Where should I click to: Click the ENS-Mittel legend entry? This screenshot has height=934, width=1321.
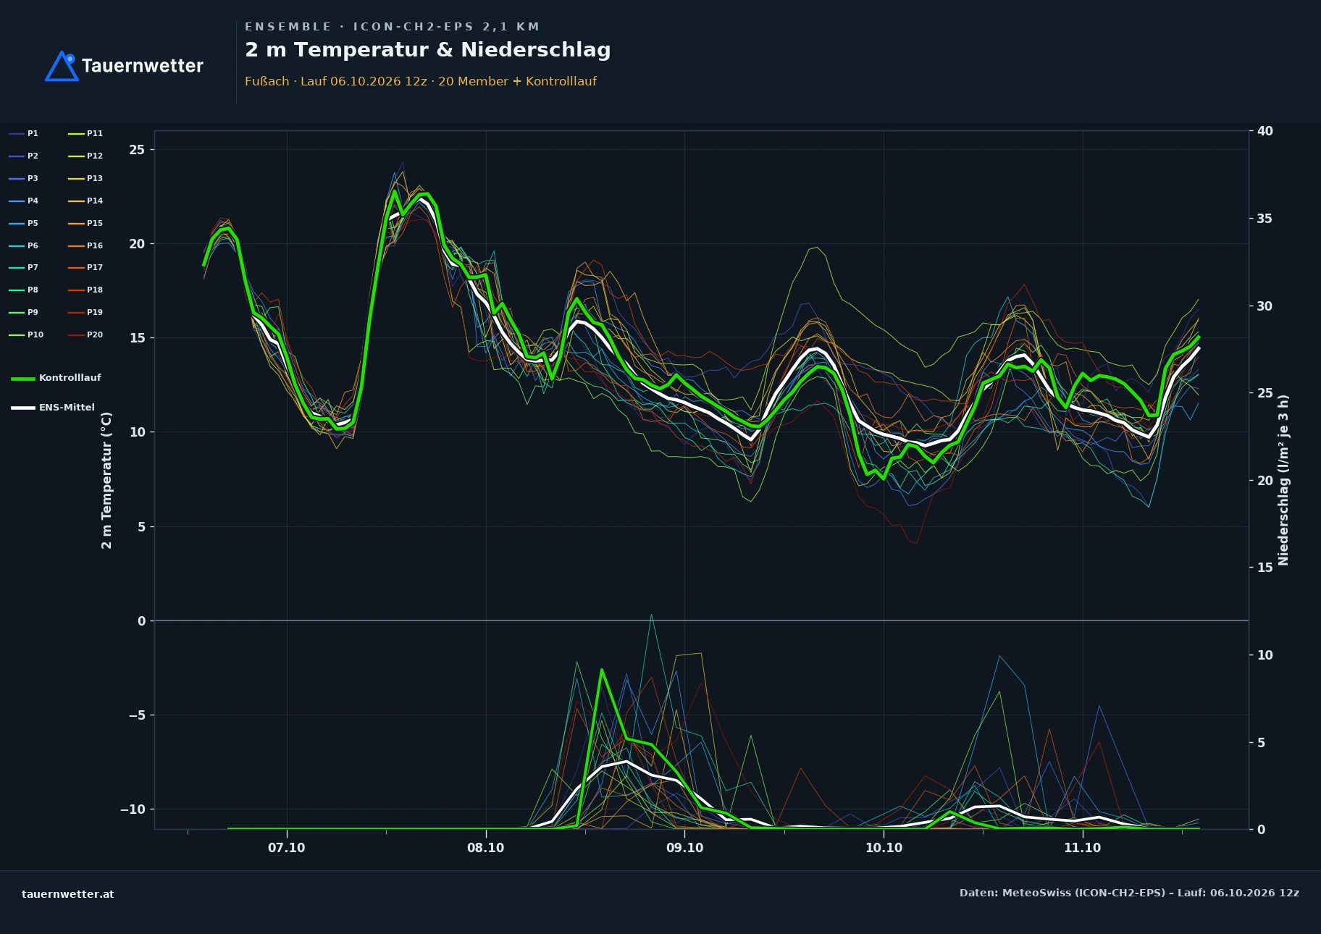click(53, 408)
